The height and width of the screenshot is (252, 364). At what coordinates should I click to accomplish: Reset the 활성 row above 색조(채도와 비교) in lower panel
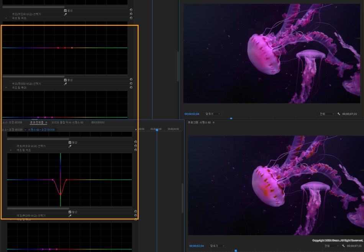coord(136,142)
